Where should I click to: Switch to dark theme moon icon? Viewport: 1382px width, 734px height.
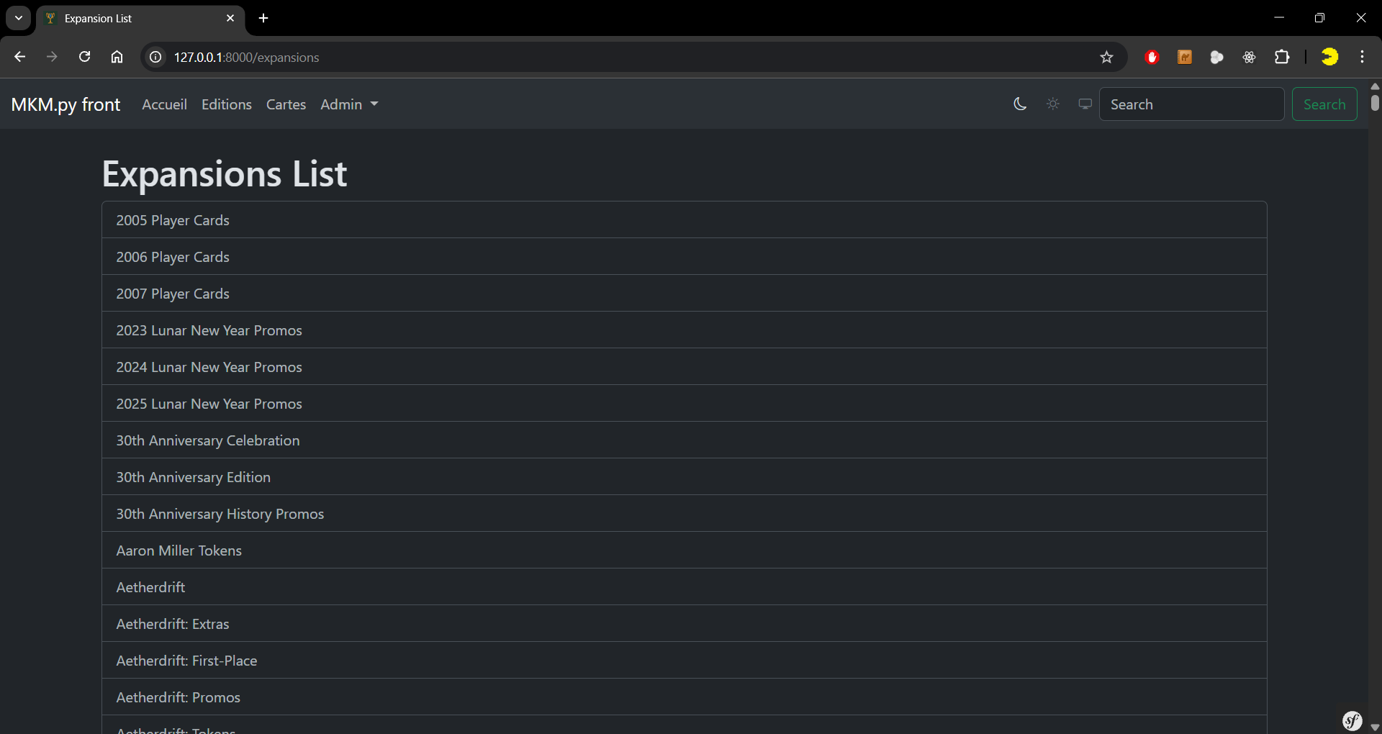1020,104
